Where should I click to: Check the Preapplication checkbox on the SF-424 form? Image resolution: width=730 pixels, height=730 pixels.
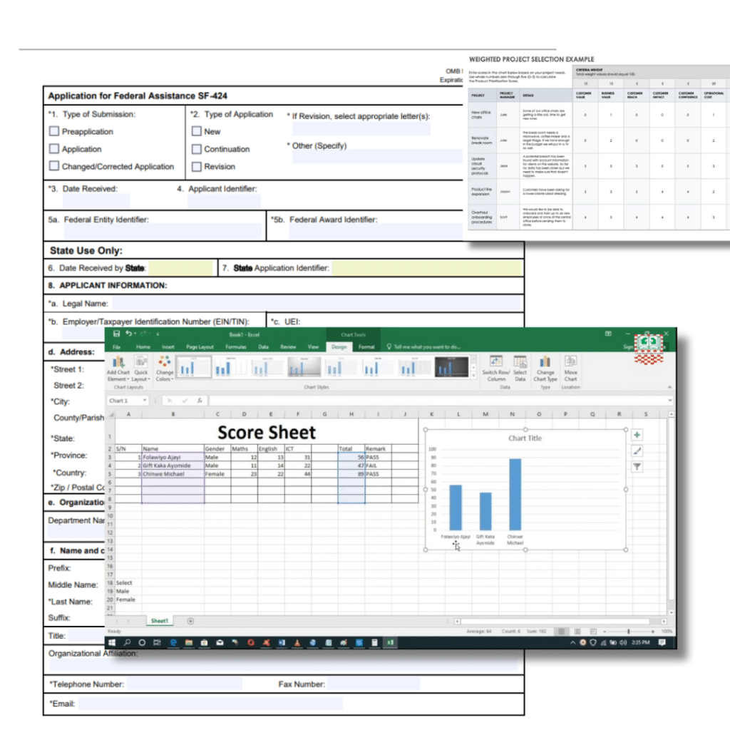[54, 131]
